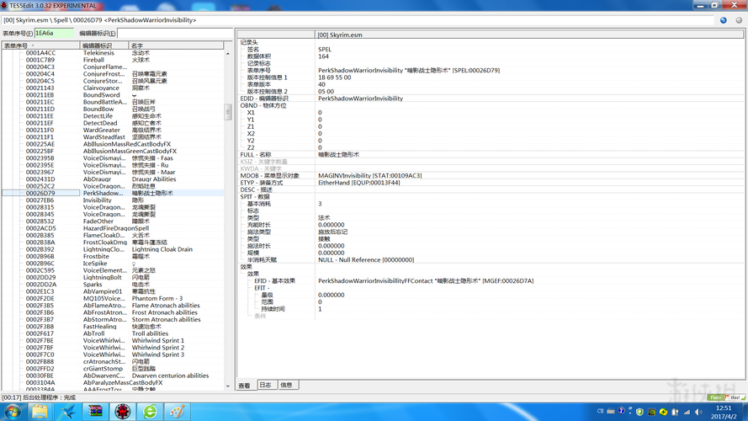
Task: Click the 表单序号 input field
Action: [x=54, y=34]
